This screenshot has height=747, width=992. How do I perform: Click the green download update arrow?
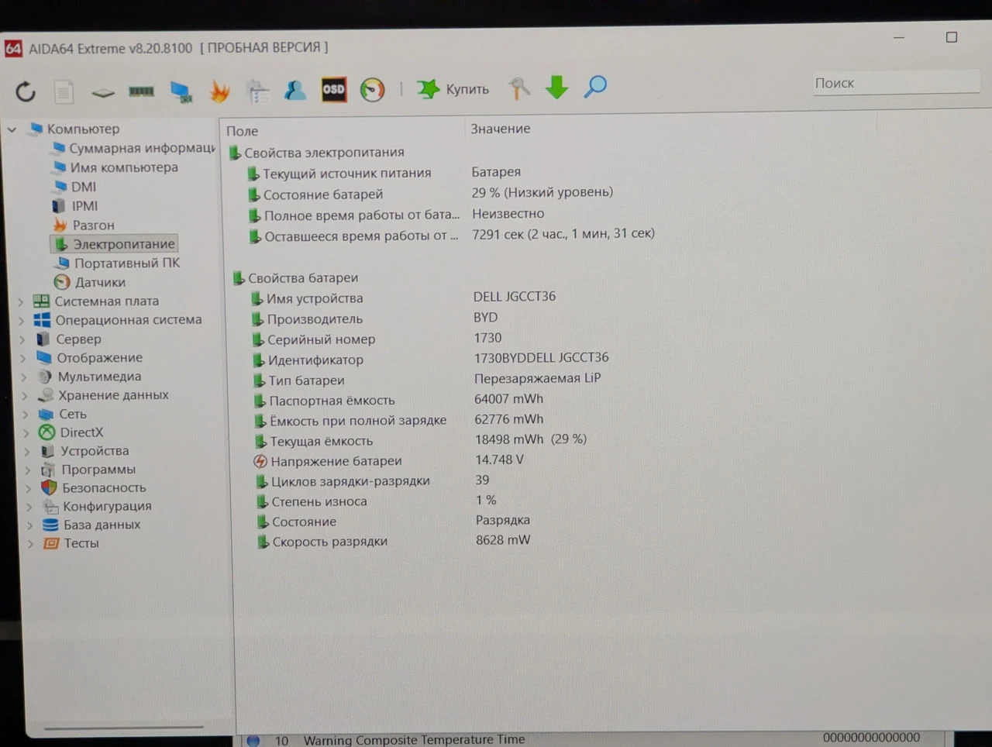pyautogui.click(x=556, y=87)
